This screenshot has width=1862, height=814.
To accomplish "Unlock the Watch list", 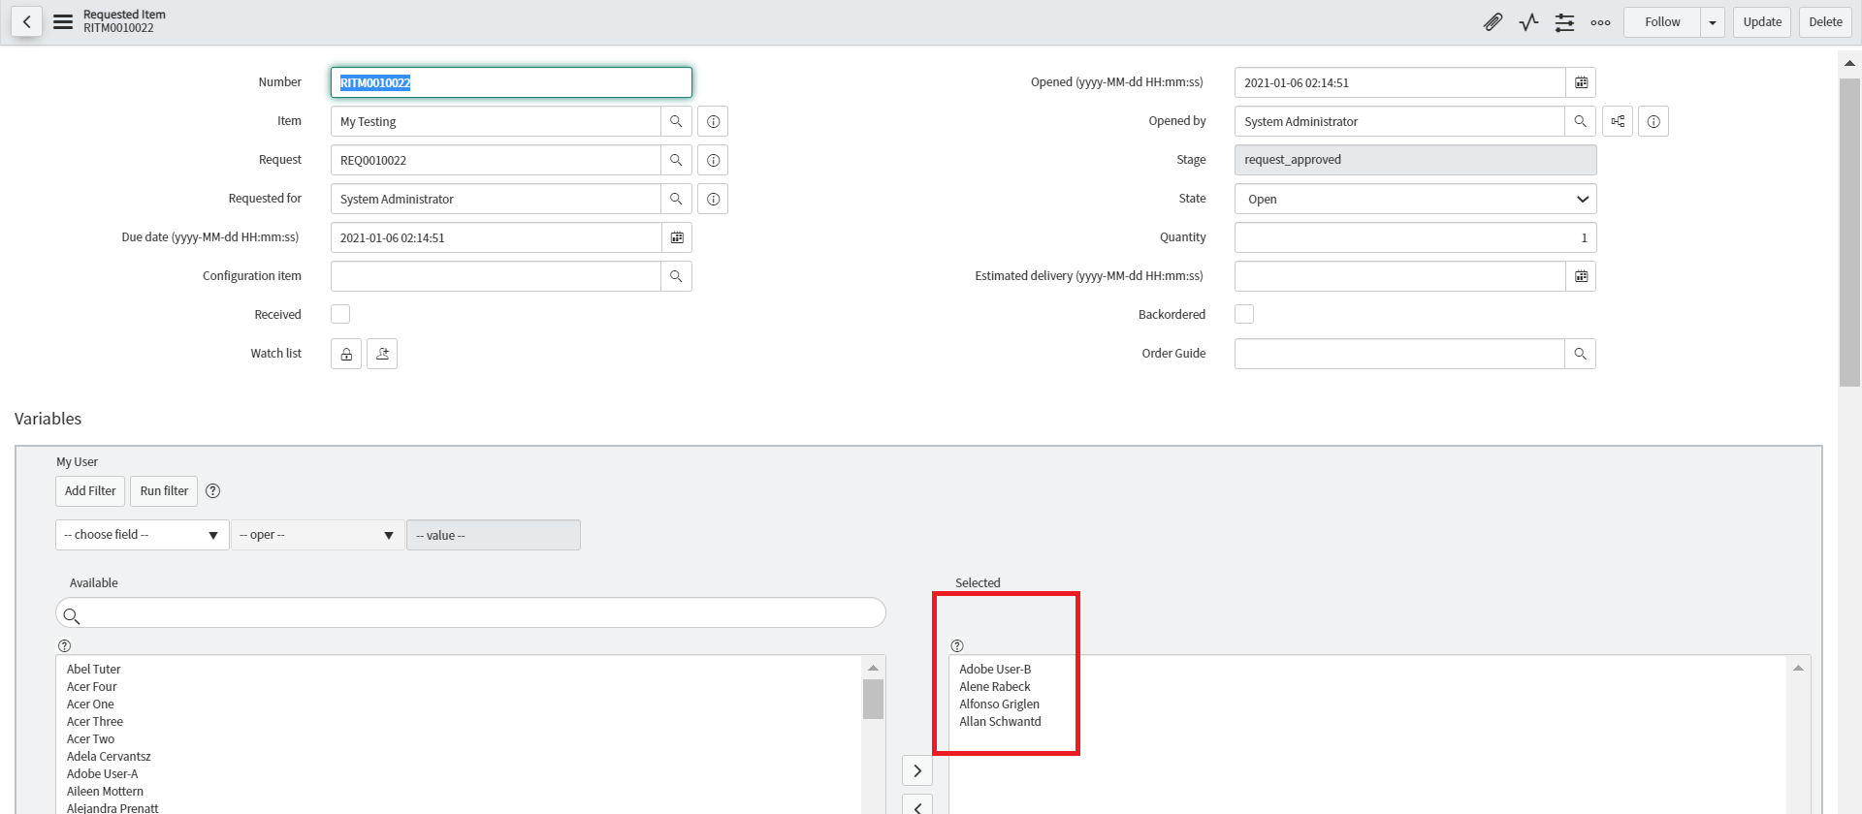I will (346, 354).
